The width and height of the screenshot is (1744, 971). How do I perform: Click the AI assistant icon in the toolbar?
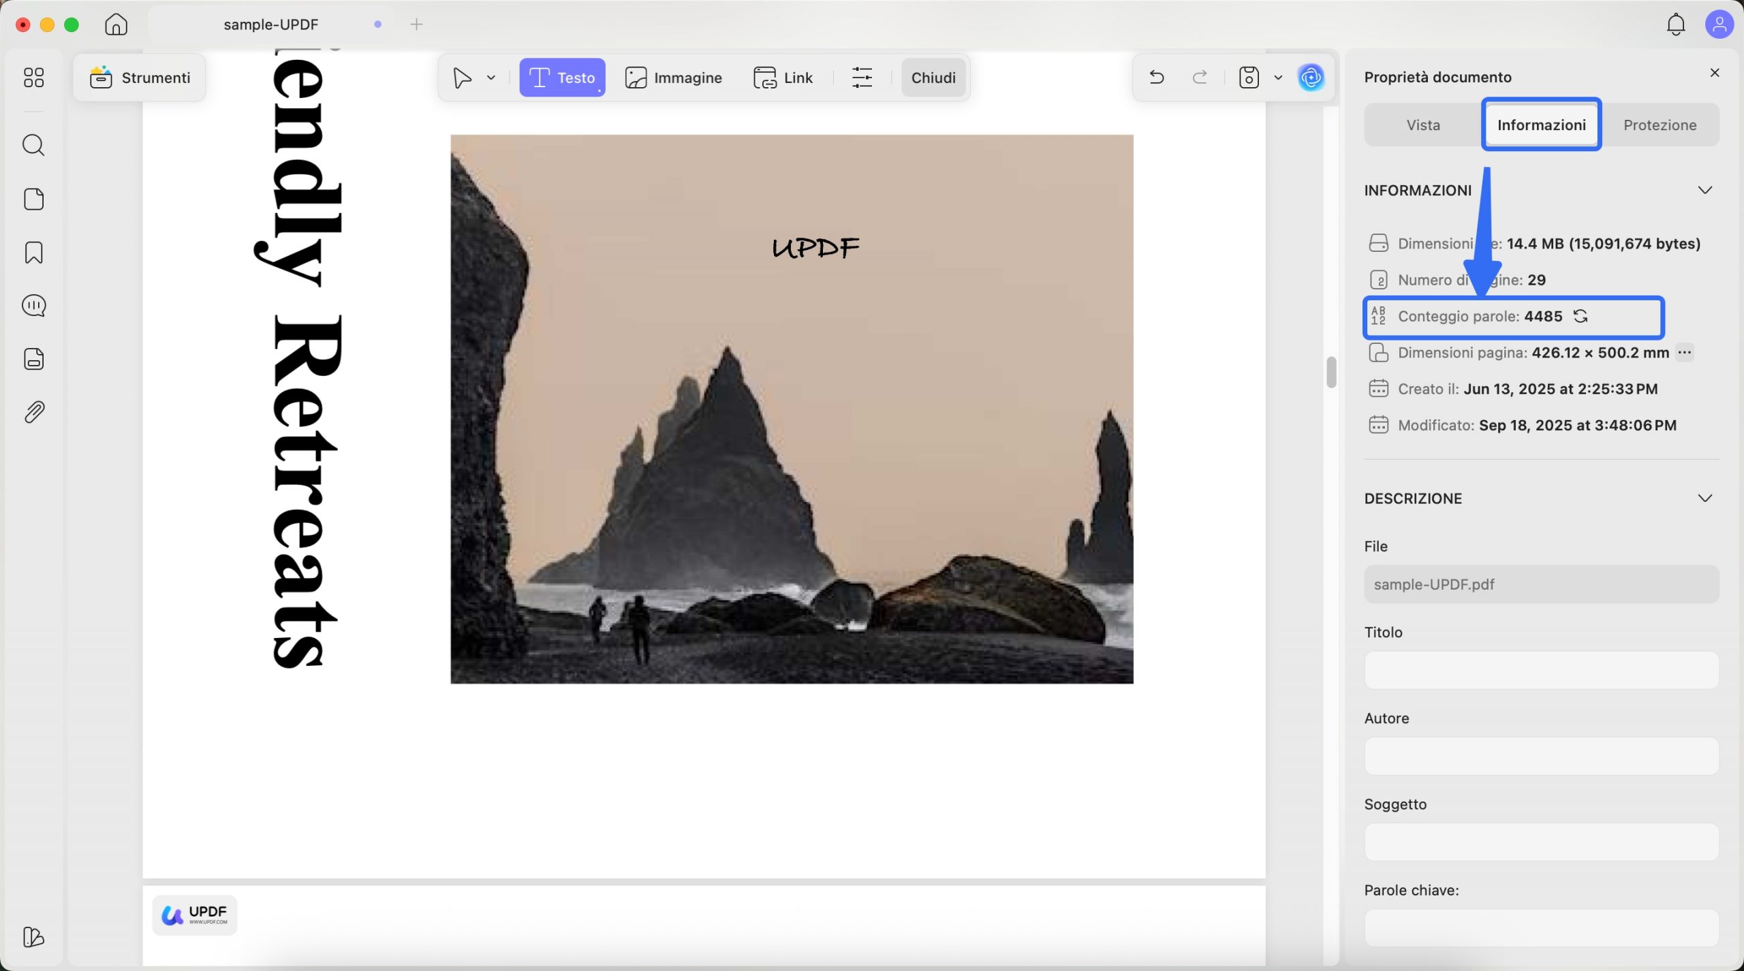click(x=1310, y=78)
